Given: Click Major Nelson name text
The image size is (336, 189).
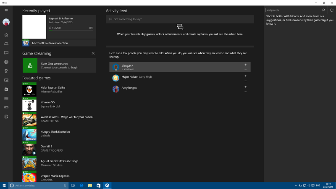Looking at the screenshot, I should [130, 77].
